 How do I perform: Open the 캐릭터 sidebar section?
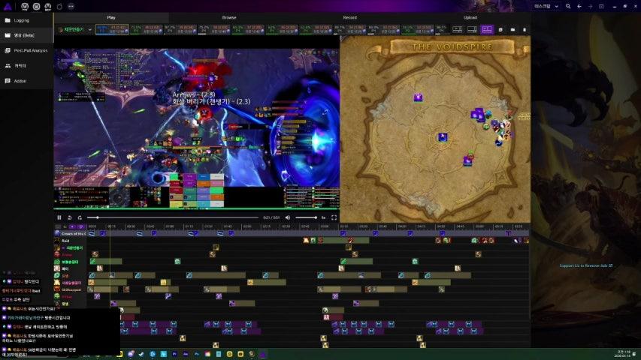click(x=26, y=65)
